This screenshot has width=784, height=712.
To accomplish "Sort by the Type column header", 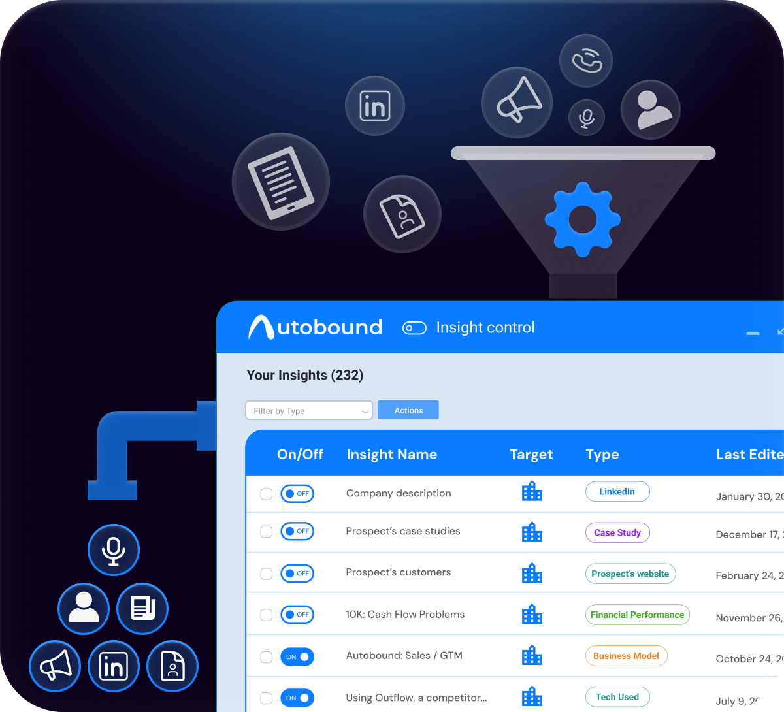I will click(602, 455).
